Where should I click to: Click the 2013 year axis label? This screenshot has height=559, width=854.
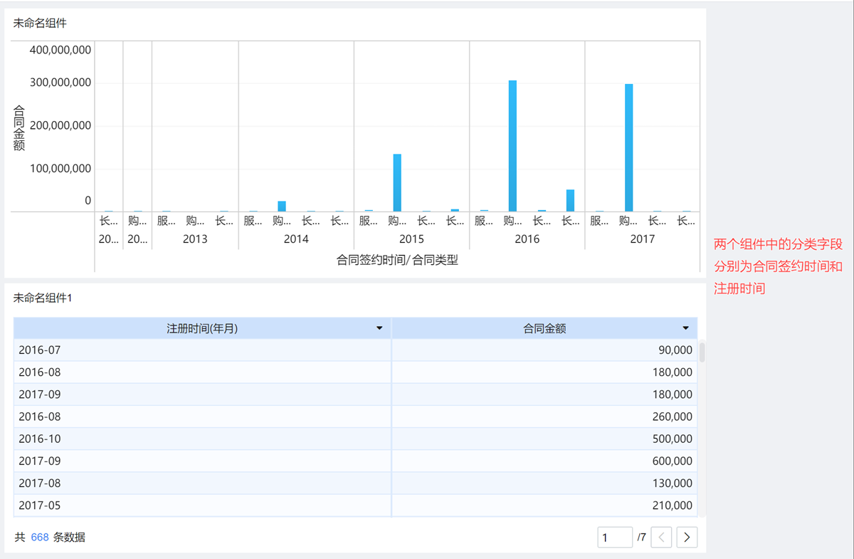(x=195, y=239)
